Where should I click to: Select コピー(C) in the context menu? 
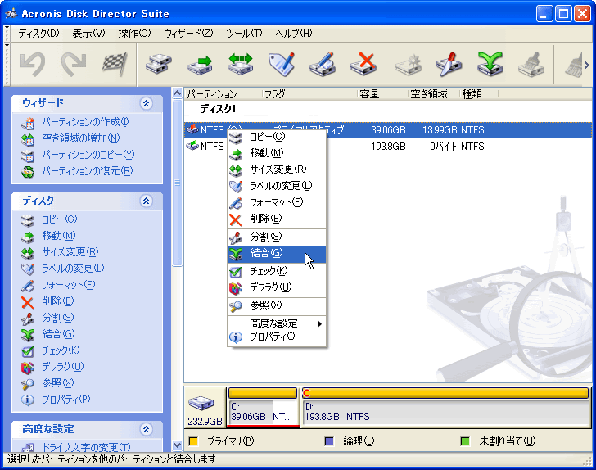pos(277,137)
